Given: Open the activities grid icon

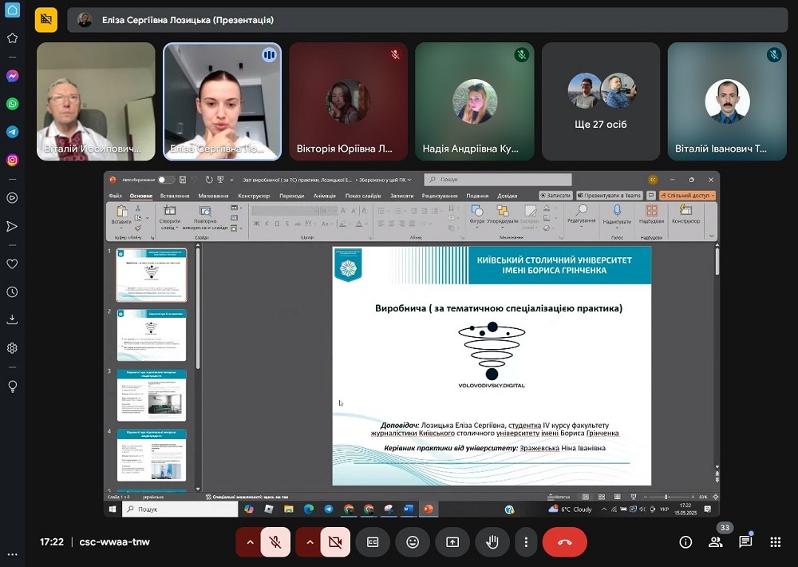Looking at the screenshot, I should 775,541.
